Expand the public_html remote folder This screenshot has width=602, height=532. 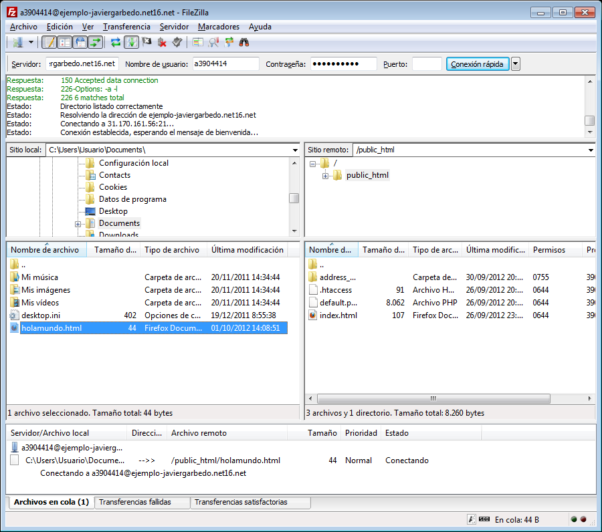(325, 176)
